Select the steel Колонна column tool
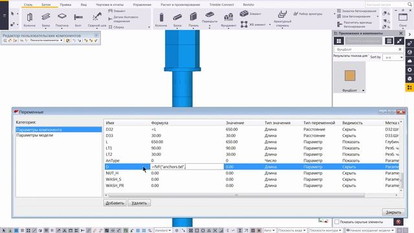 pyautogui.click(x=29, y=19)
